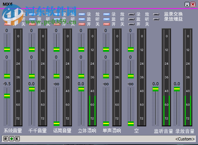
Task: Open the <Custom> preset selector
Action: coord(185,139)
